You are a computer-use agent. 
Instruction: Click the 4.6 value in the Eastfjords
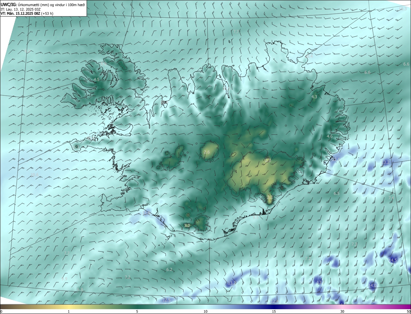(330, 136)
